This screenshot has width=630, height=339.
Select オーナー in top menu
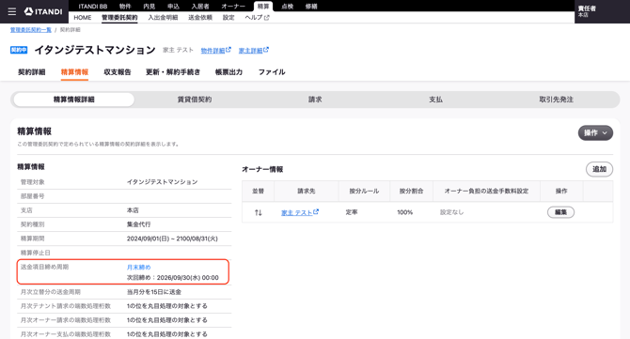pyautogui.click(x=233, y=6)
